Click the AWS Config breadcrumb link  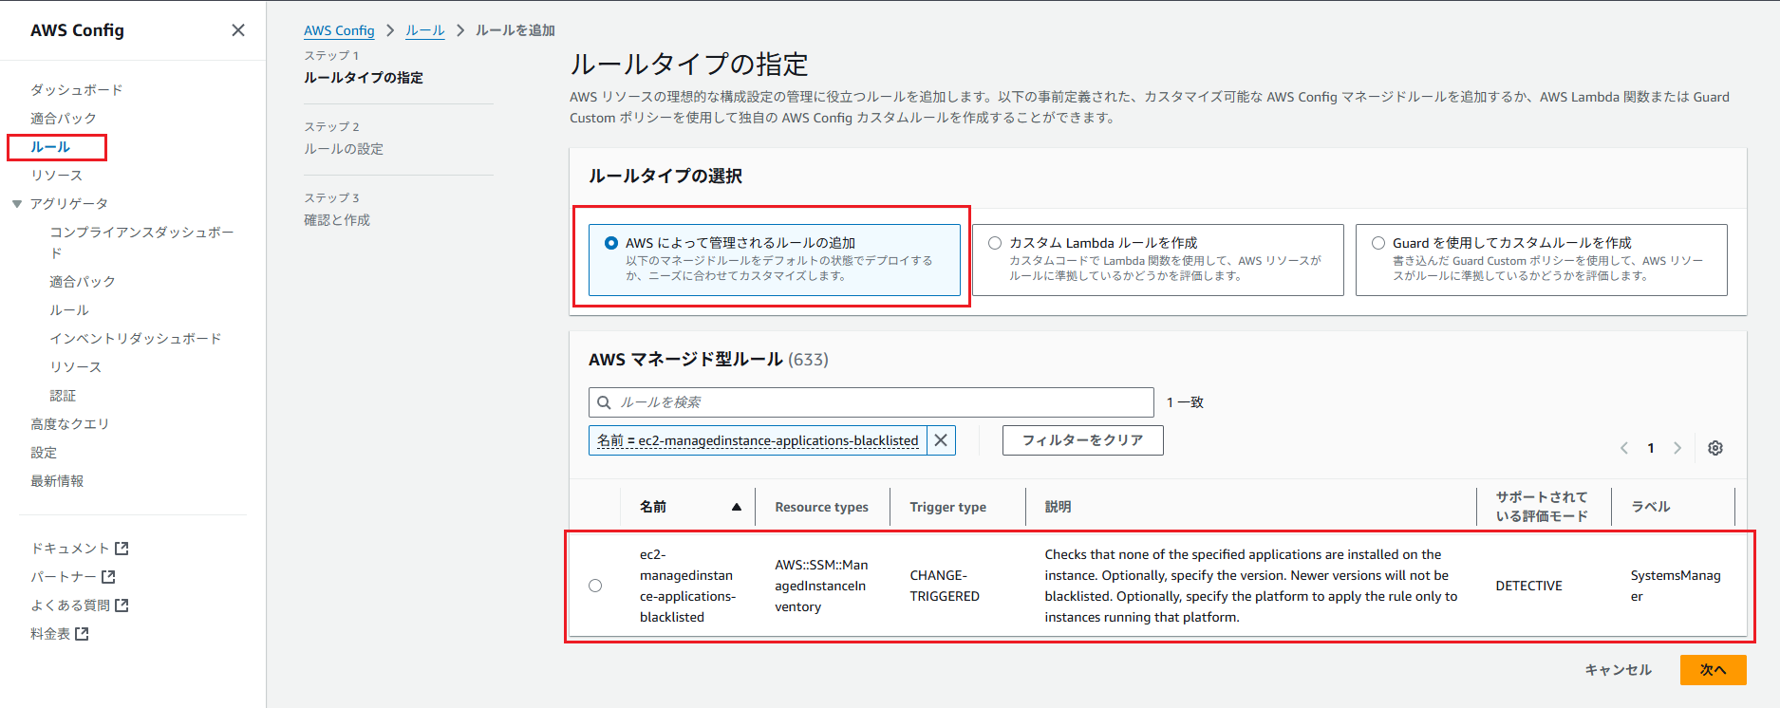(x=339, y=30)
